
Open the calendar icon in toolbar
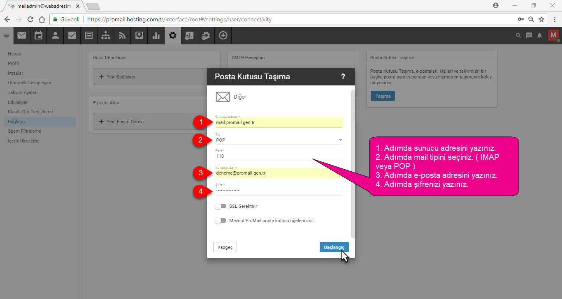(38, 36)
